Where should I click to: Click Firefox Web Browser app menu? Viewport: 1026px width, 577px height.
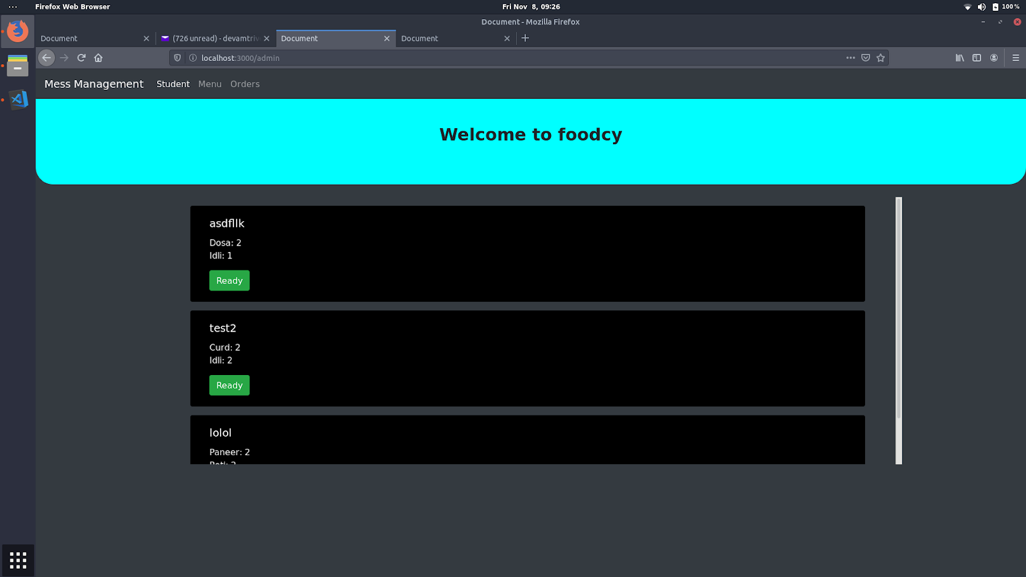[x=72, y=6]
